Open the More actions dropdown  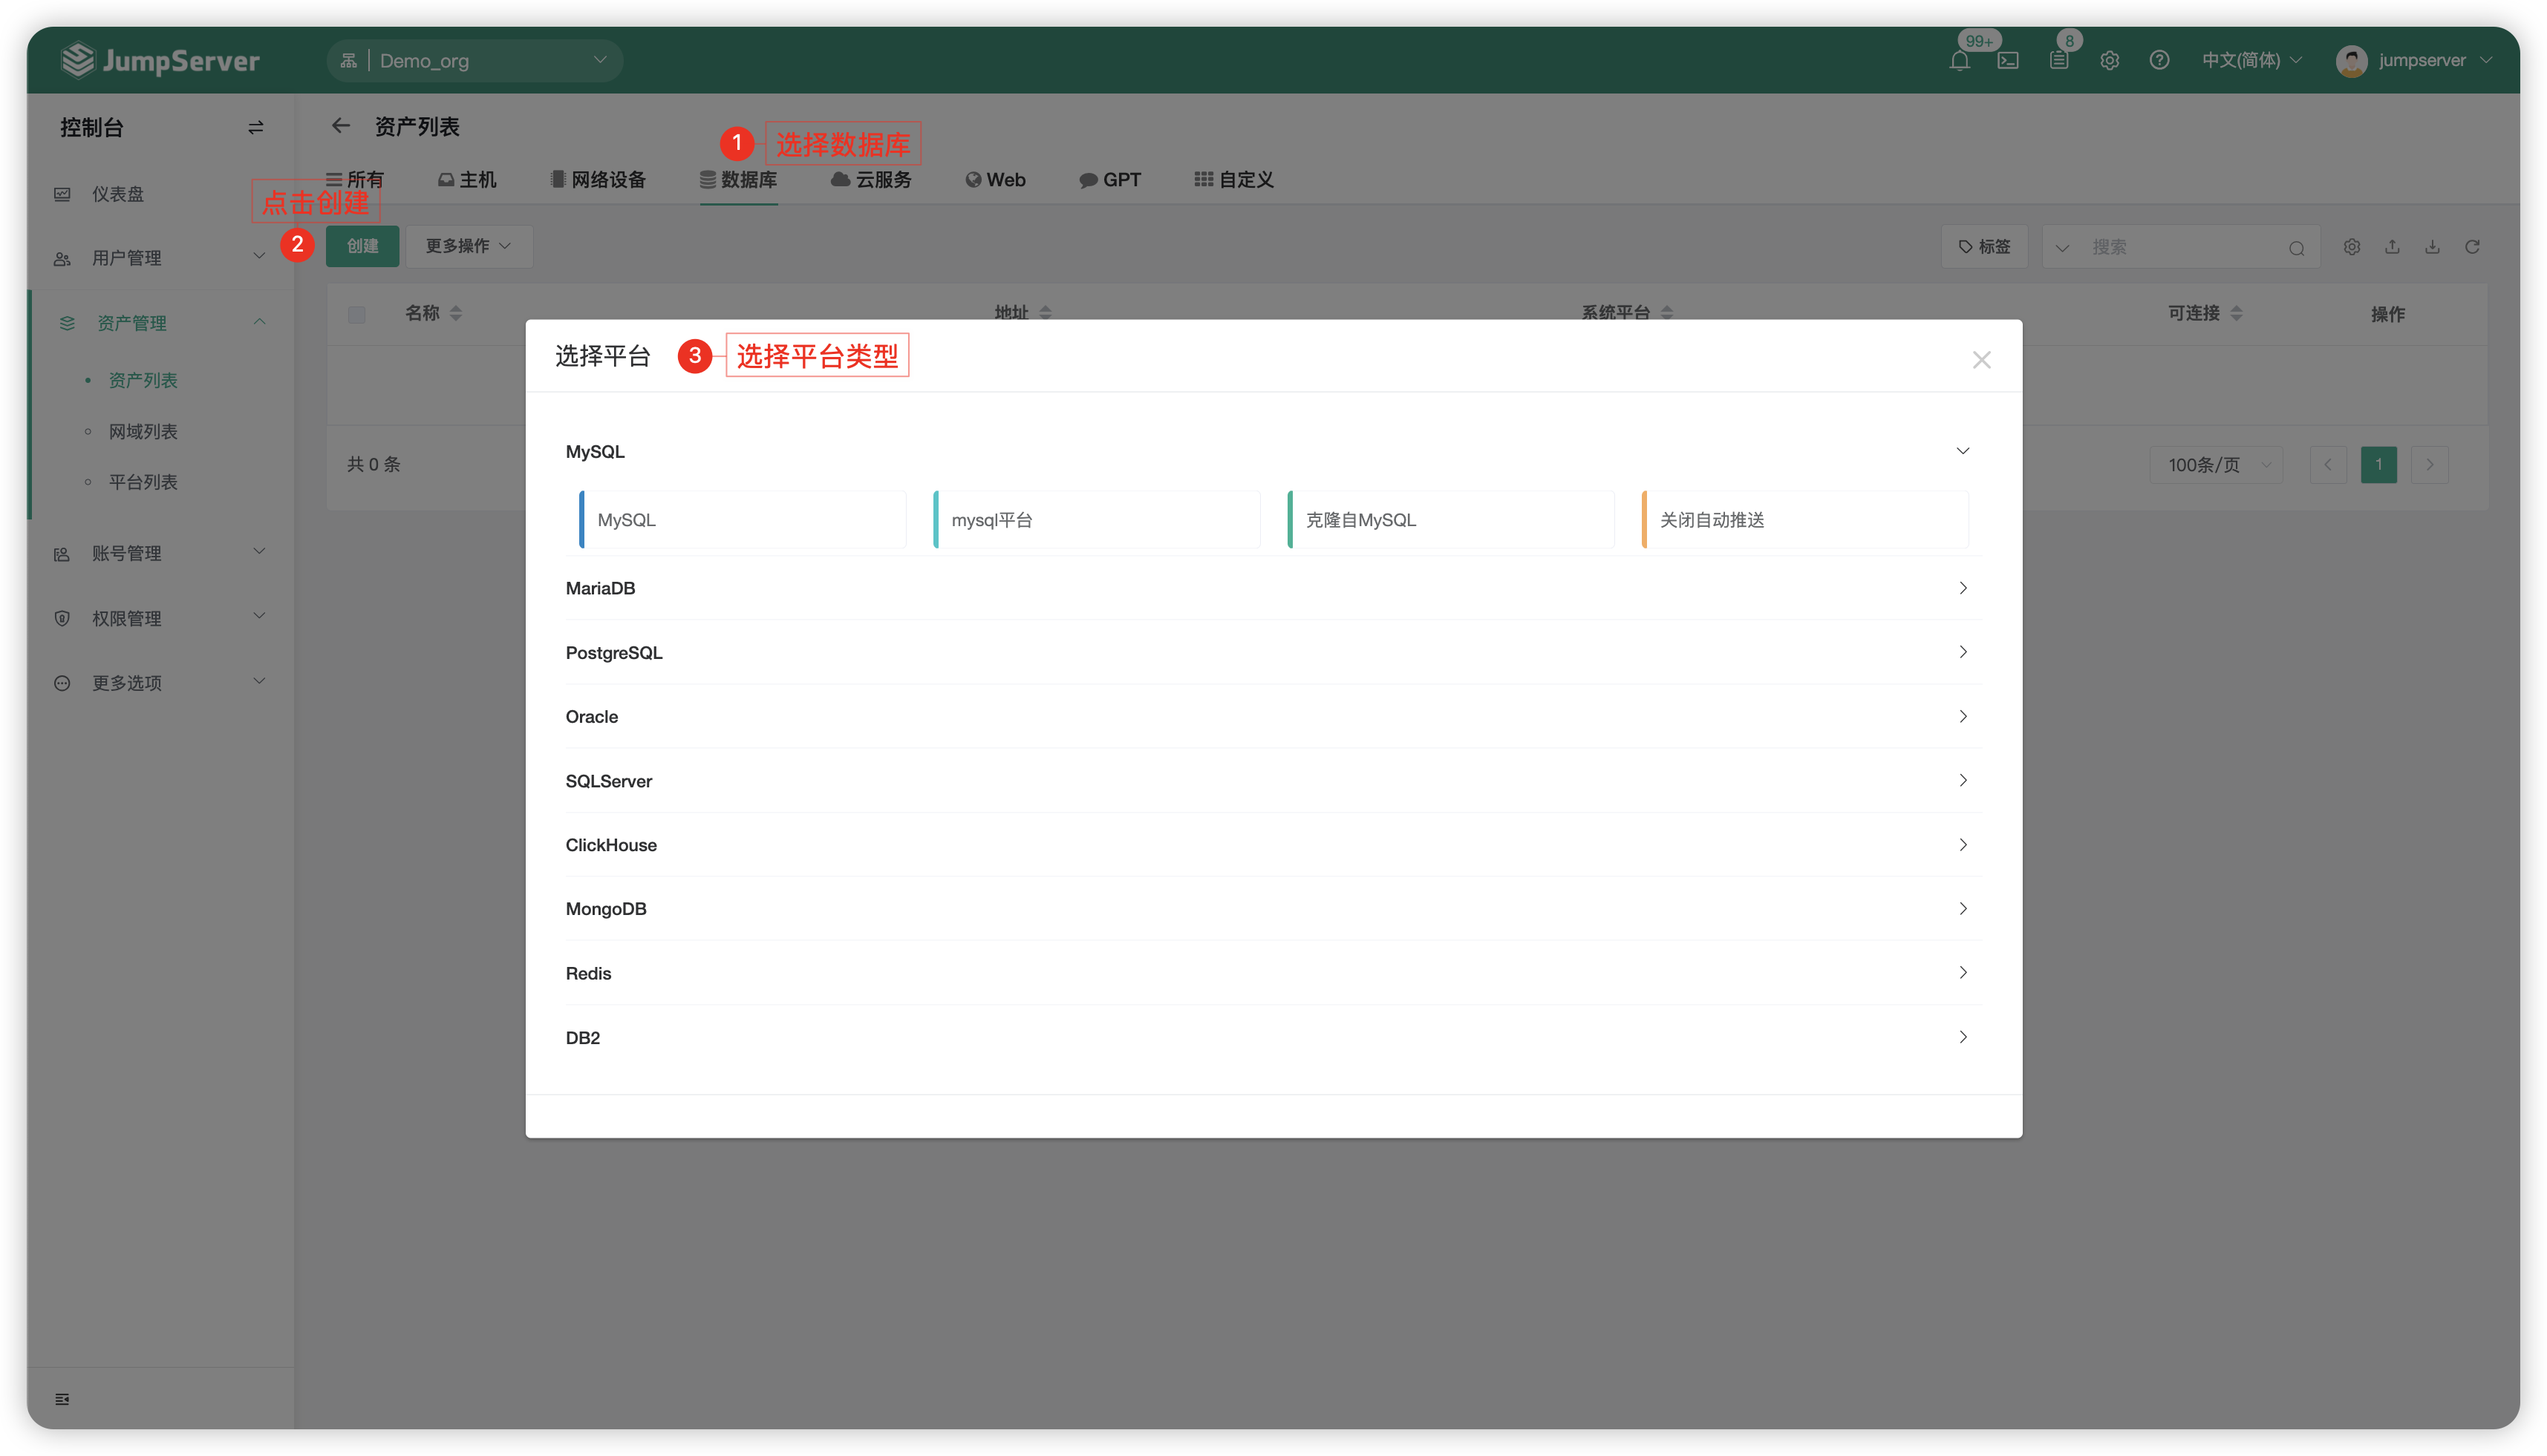tap(468, 246)
